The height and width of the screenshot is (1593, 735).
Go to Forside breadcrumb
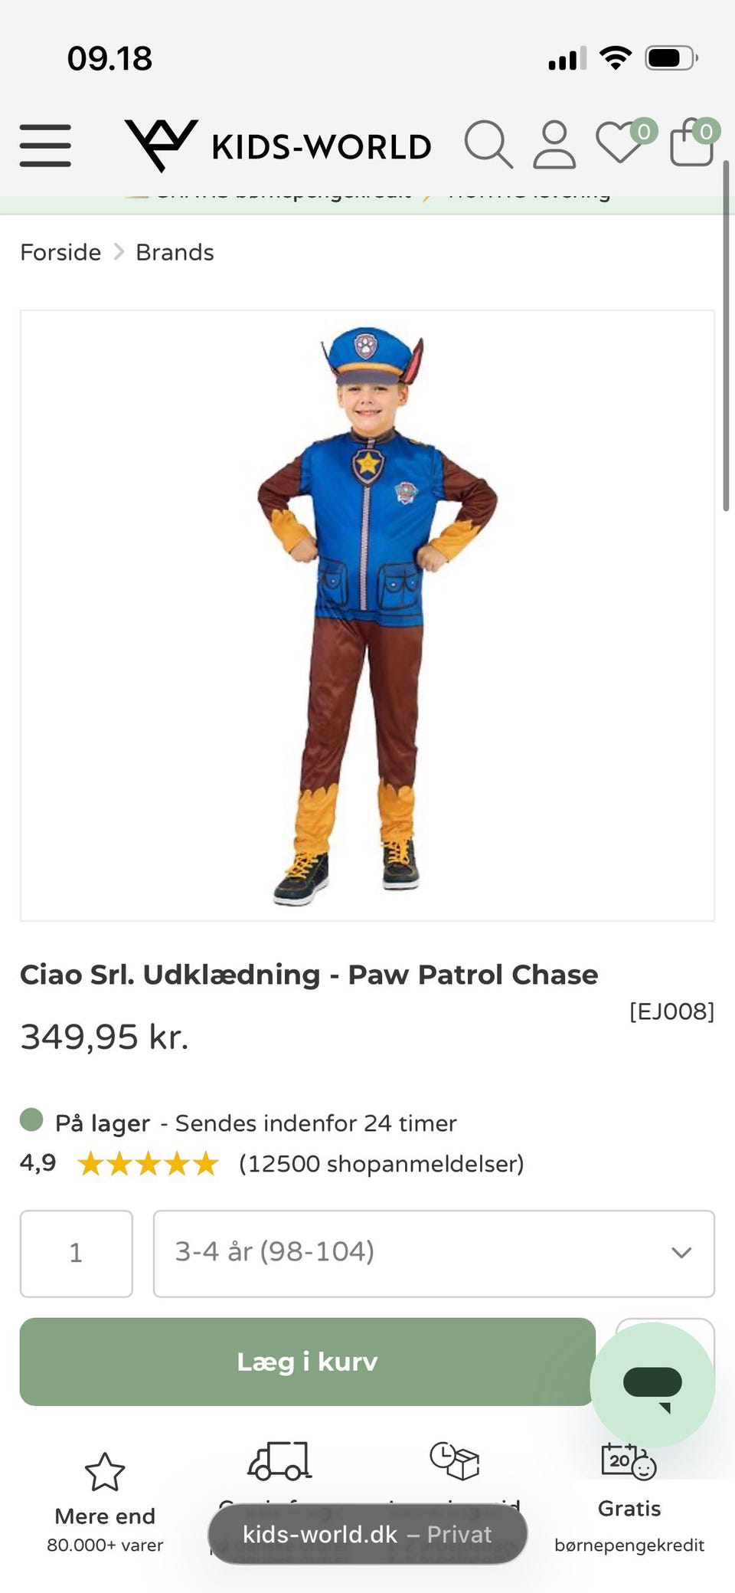60,252
